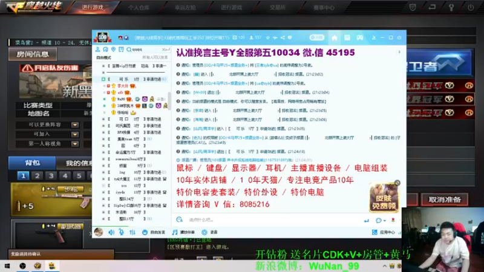Toggle the microphone icon in YY bottom bar
484x272 pixels.
tap(122, 232)
